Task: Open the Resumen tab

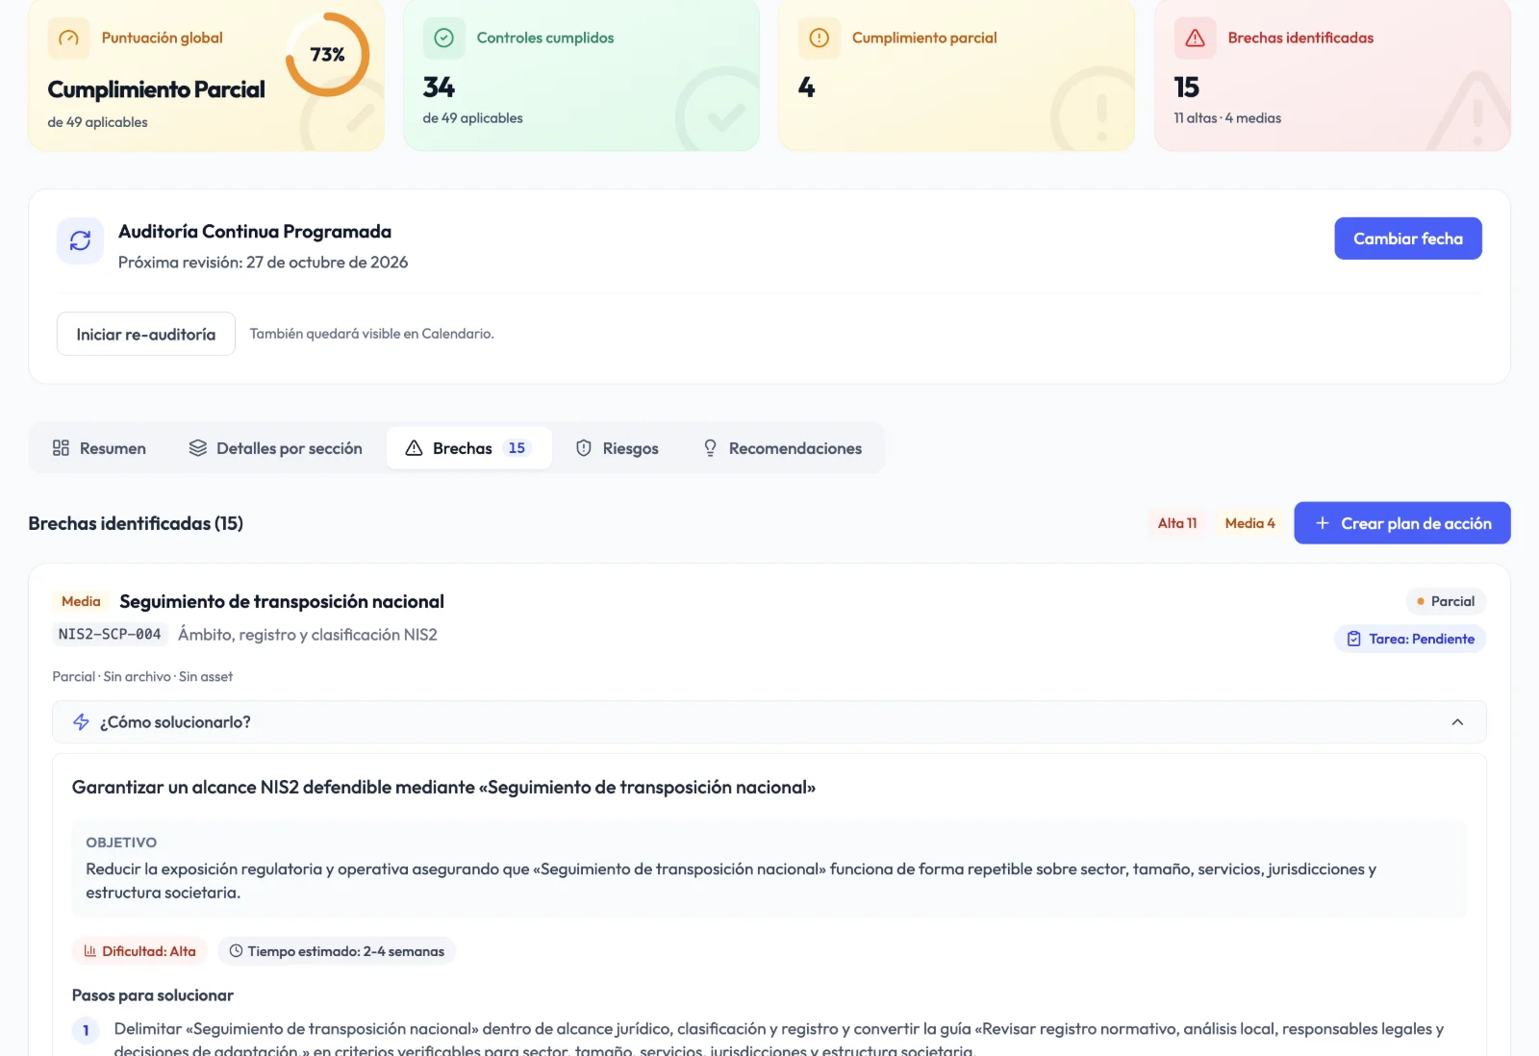Action: (x=100, y=448)
